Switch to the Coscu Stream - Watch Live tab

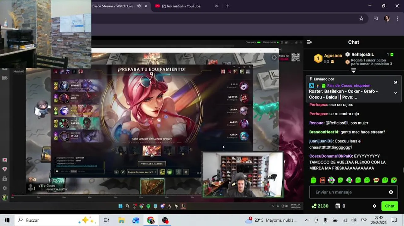coord(112,6)
